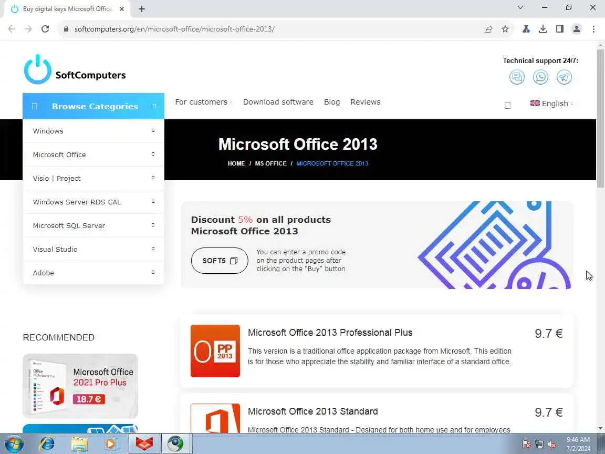This screenshot has width=605, height=454.
Task: Bookmark this page with the star icon
Action: click(x=505, y=29)
